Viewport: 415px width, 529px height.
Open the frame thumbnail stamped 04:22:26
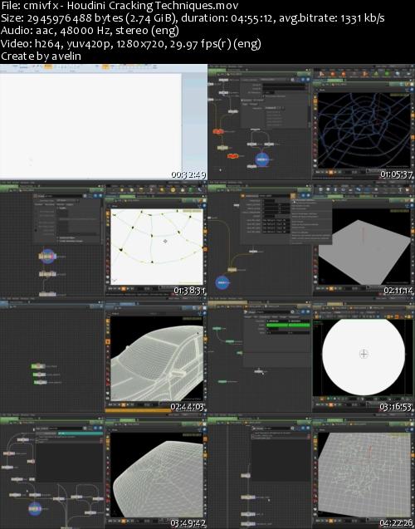[x=311, y=472]
